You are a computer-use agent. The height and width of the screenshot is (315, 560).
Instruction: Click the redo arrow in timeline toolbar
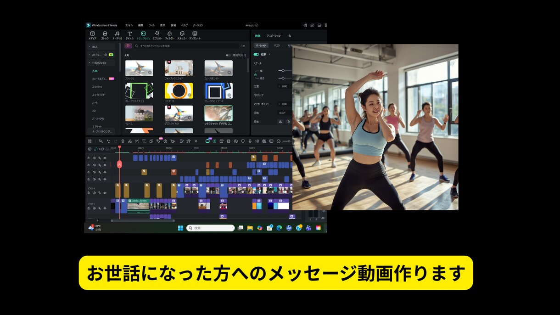116,141
